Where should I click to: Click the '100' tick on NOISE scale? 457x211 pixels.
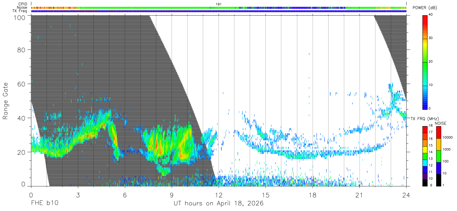pos(445,161)
